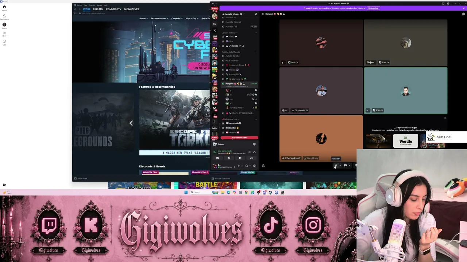Toggle camera in the Discord voice panel
The image size is (467, 262).
(217, 158)
